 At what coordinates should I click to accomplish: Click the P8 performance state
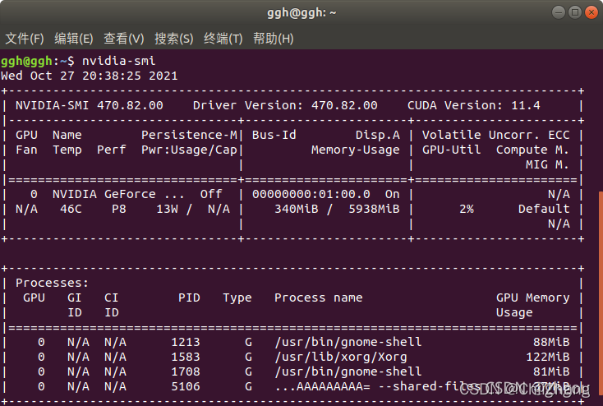click(119, 209)
